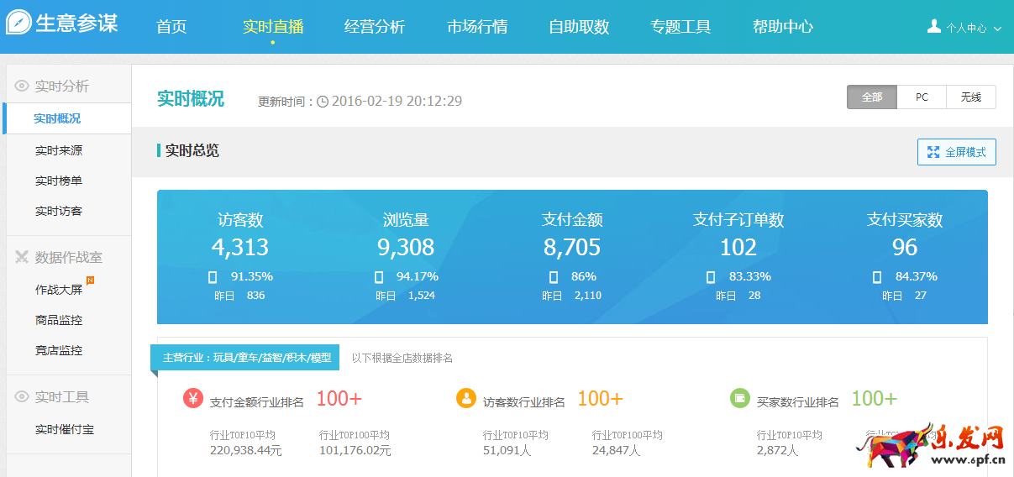Select 实时催付宝 under 实时工具
1014x477 pixels.
(x=65, y=429)
